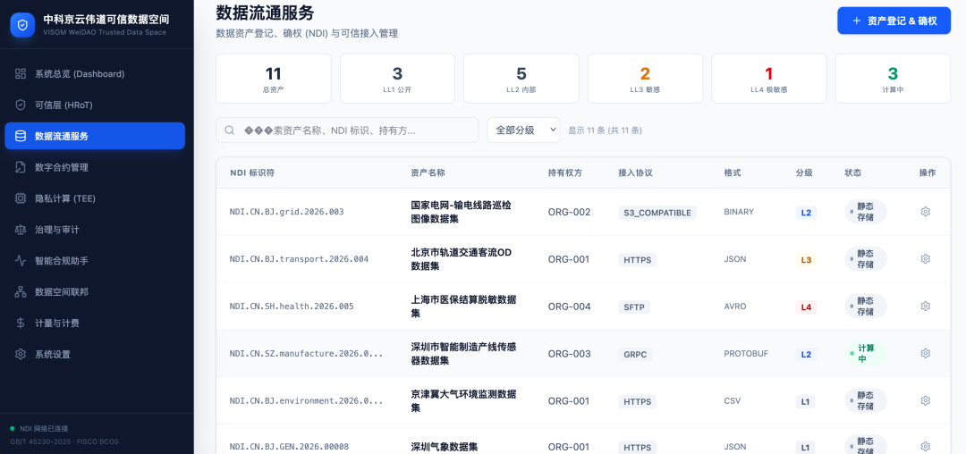Click the gear icon for 京津冀大气环境监测数据集 row
The image size is (966, 454).
click(925, 400)
